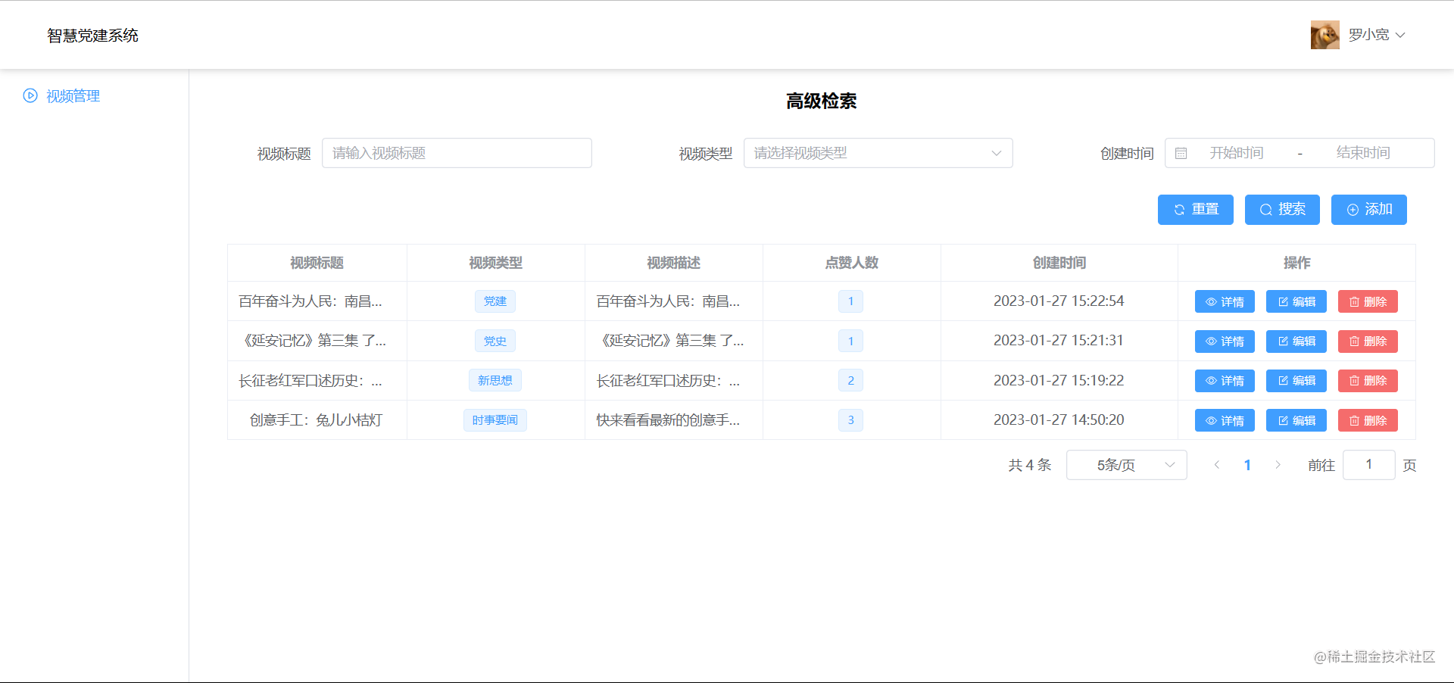Go to next page arrow
The height and width of the screenshot is (683, 1454).
(1278, 465)
